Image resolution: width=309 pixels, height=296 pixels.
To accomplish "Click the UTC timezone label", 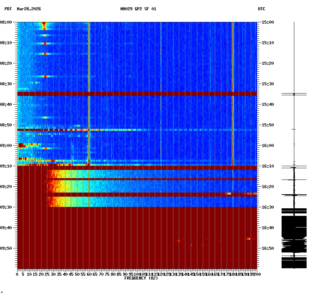I will click(262, 10).
